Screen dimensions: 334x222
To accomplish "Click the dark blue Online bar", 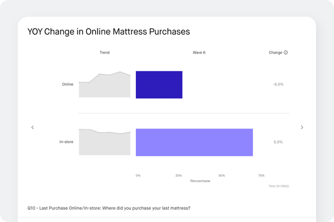I will [x=159, y=85].
